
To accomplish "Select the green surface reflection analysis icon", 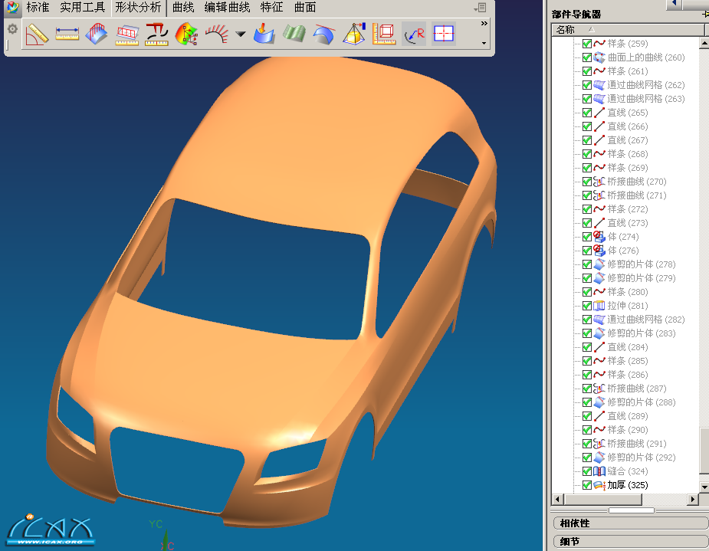I will [294, 34].
